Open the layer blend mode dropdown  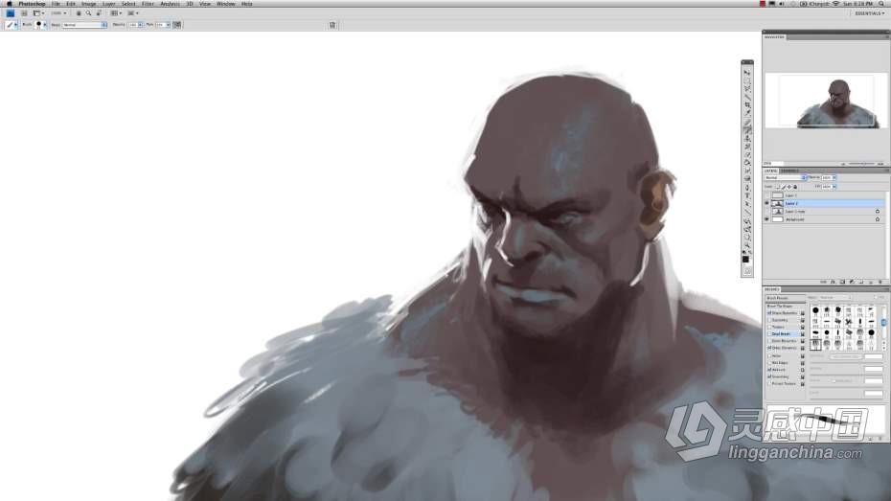pyautogui.click(x=784, y=177)
